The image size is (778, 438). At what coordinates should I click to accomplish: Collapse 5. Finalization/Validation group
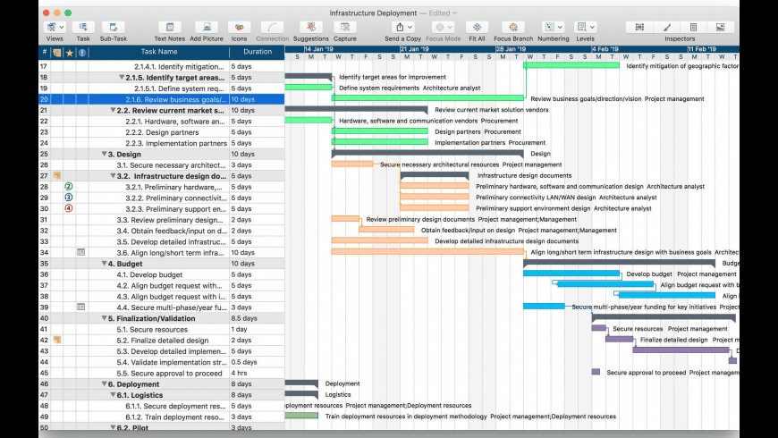[105, 318]
